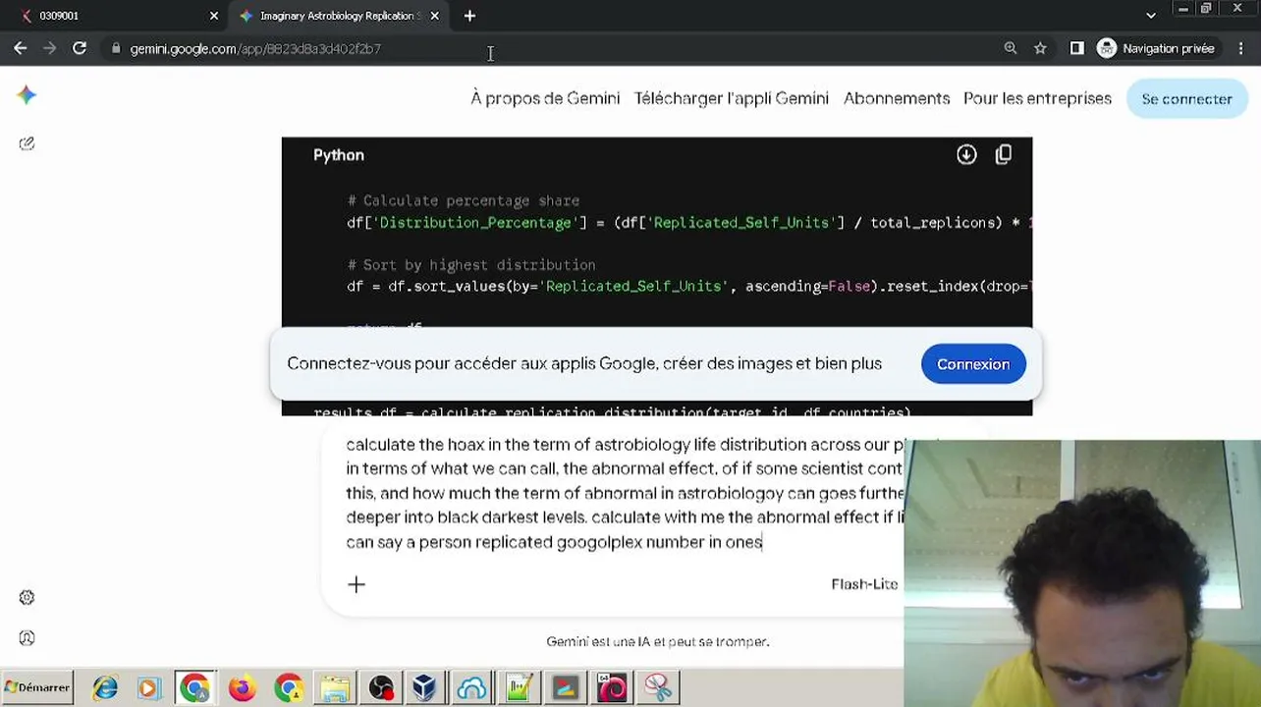This screenshot has width=1261, height=707.
Task: Open the Flash-Lite model selector
Action: [864, 584]
